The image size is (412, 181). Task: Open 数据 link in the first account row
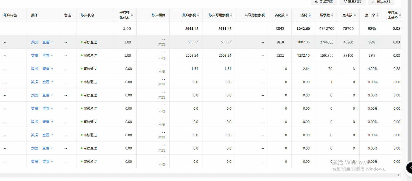pyautogui.click(x=34, y=42)
